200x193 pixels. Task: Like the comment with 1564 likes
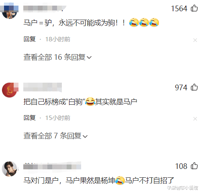tap(194, 8)
